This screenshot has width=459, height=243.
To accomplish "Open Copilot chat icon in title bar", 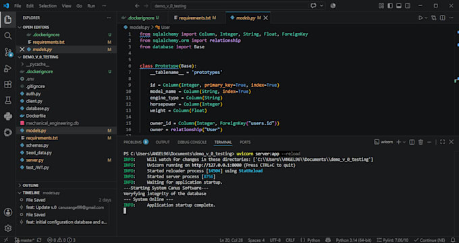I will 313,6.
